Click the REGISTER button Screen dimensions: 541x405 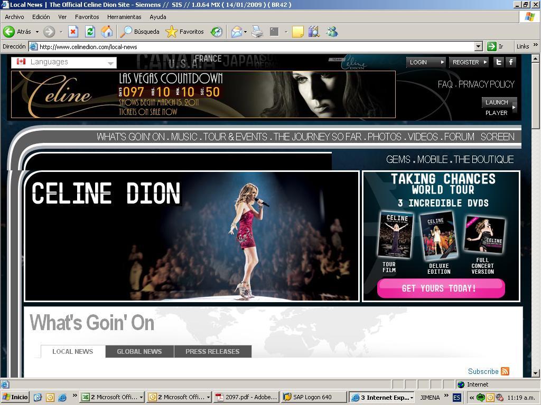469,62
